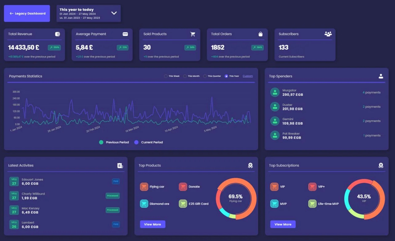Screen dimensions: 395x241
Task: Click the credit card icon in Average Payment
Action: [x=125, y=34]
